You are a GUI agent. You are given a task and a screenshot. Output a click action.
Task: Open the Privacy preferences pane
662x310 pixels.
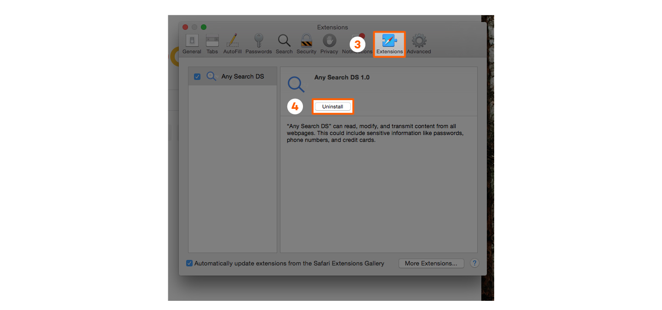tap(329, 44)
